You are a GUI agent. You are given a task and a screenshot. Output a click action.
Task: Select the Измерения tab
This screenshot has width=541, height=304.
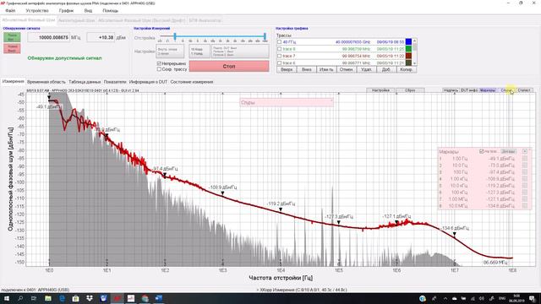[13, 82]
